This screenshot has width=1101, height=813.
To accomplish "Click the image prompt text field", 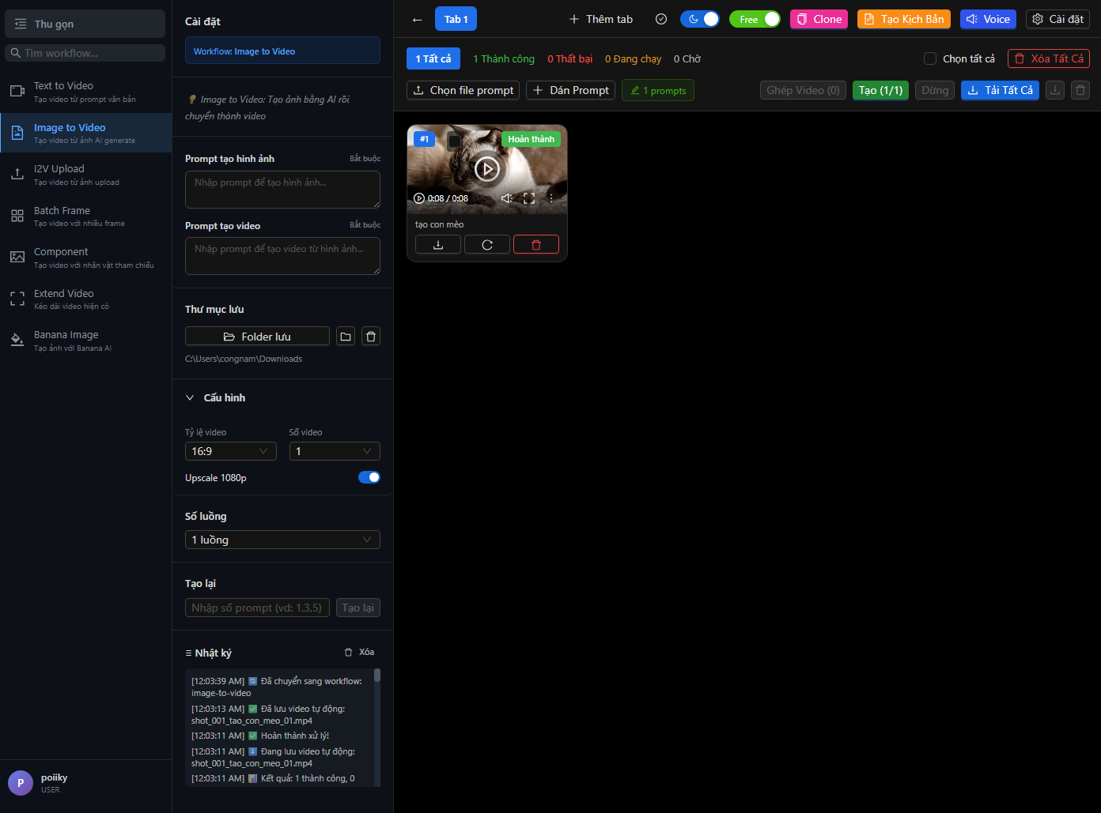I will click(x=282, y=190).
